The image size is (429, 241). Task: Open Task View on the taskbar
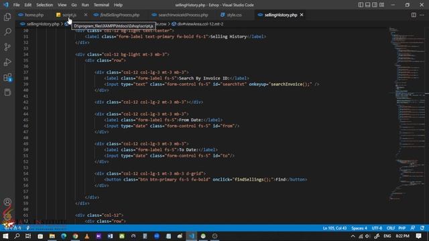click(x=28, y=236)
